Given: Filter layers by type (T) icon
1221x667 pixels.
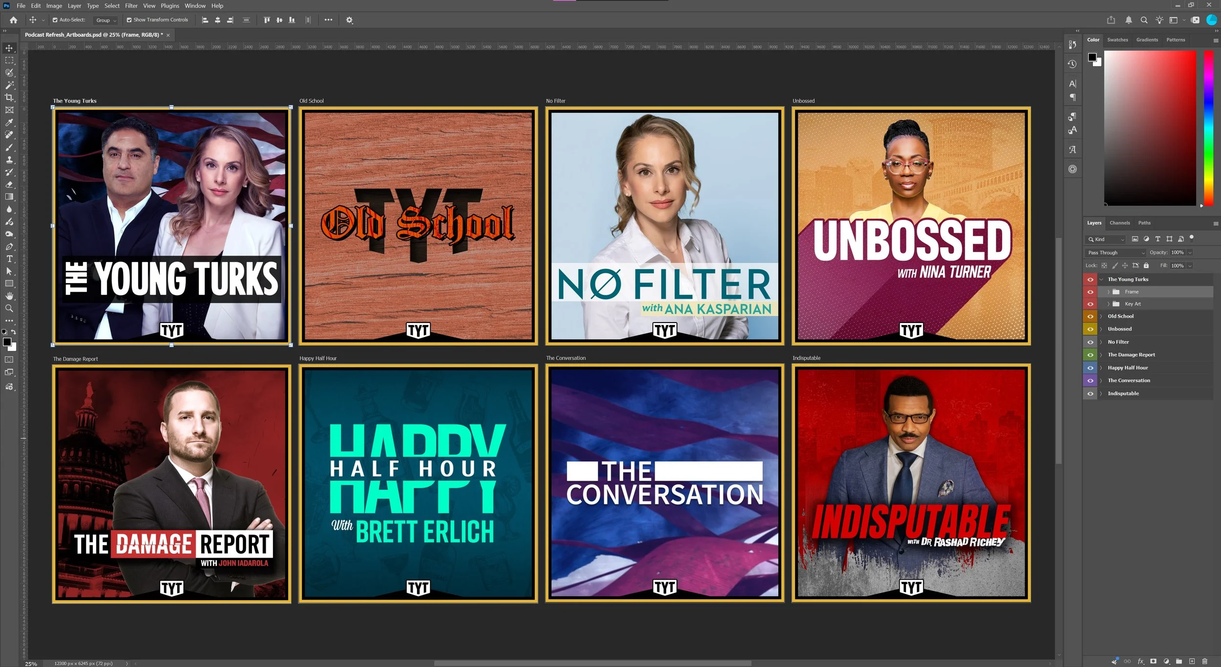Looking at the screenshot, I should tap(1158, 239).
